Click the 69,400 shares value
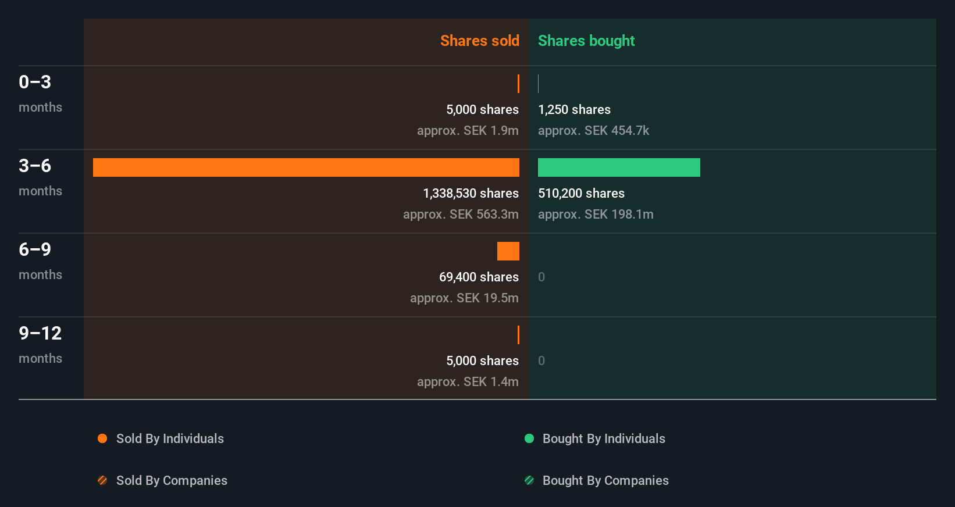This screenshot has width=955, height=507. pos(479,277)
